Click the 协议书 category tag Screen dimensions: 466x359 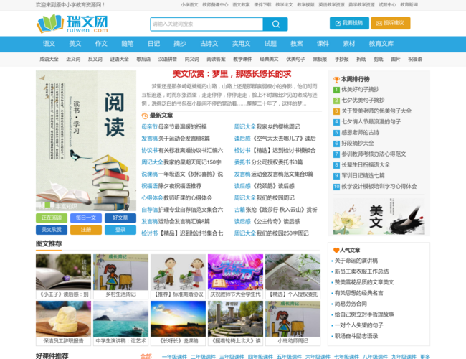coord(150,151)
